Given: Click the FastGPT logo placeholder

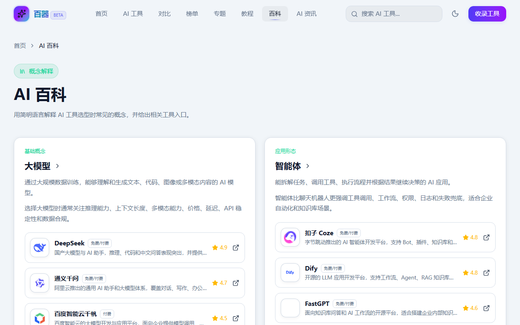Looking at the screenshot, I should click(290, 308).
